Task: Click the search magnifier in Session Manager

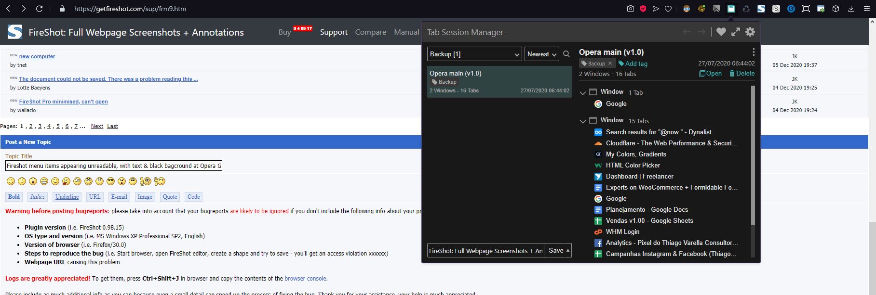Action: 566,54
